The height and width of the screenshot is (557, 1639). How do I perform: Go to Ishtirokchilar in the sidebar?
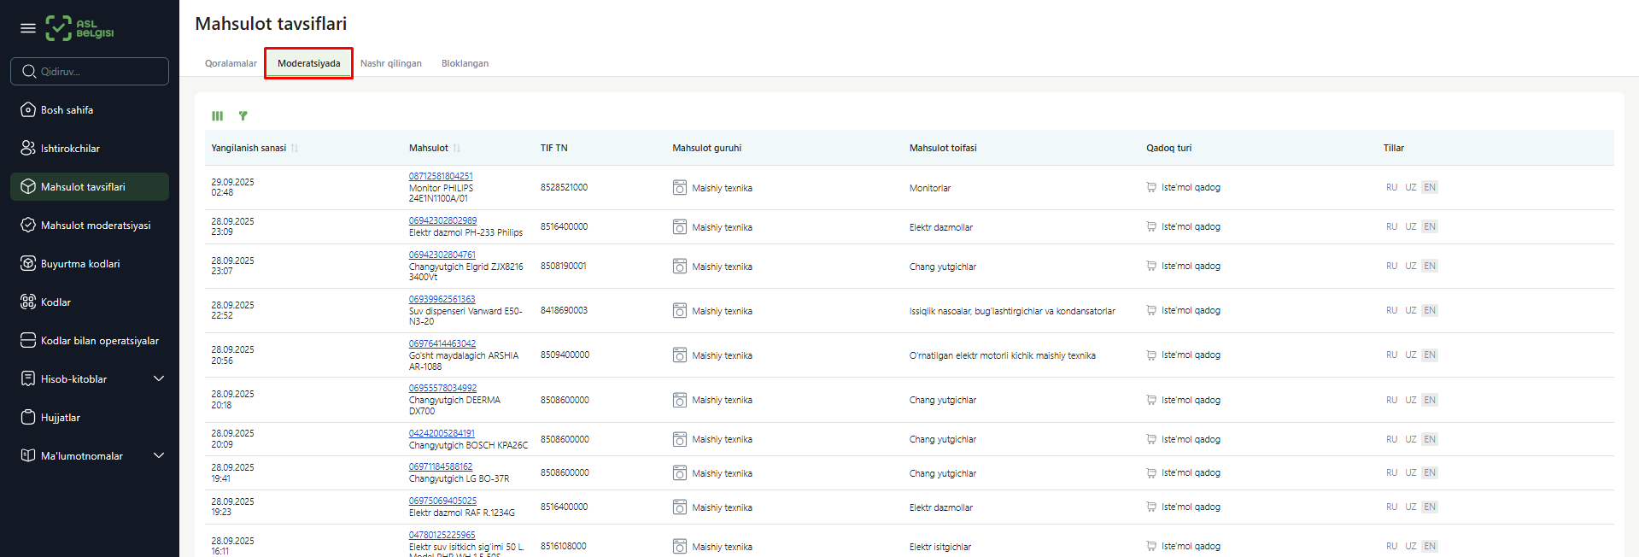click(70, 149)
